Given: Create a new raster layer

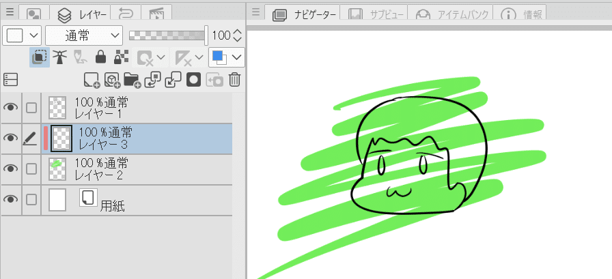Looking at the screenshot, I should point(92,80).
